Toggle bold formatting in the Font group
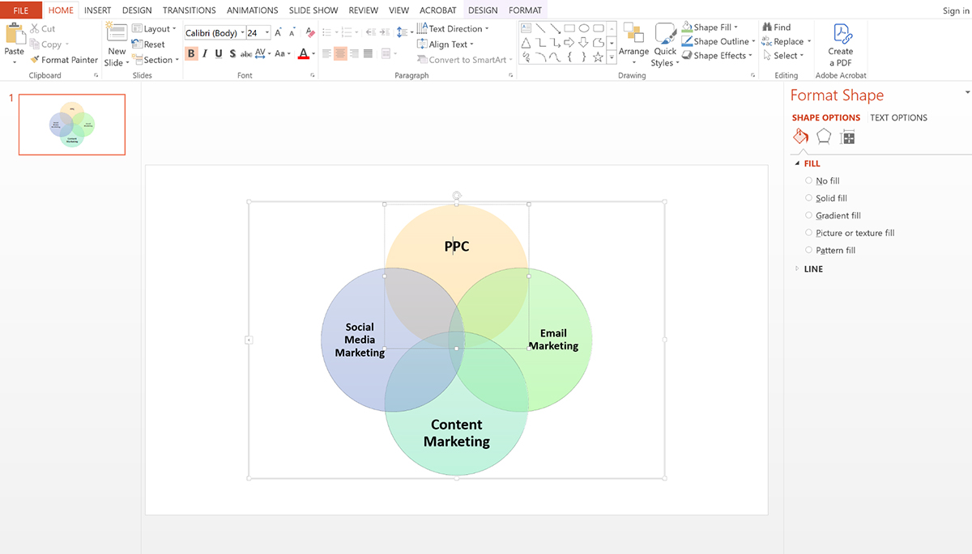The height and width of the screenshot is (554, 972). click(191, 53)
